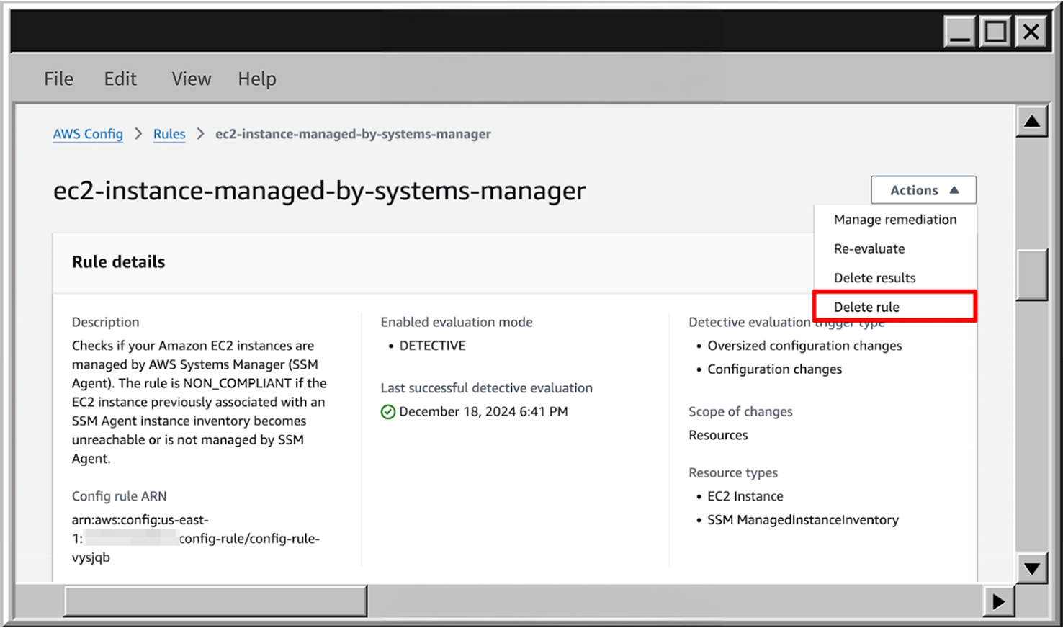Image resolution: width=1063 pixels, height=628 pixels.
Task: Click 'December 18, 2024 6:41 PM' text
Action: pyautogui.click(x=483, y=412)
